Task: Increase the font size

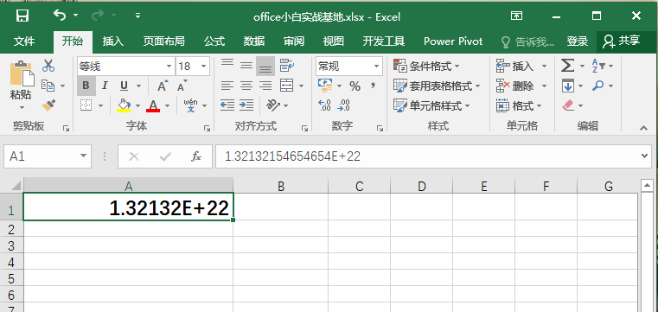Action: (163, 86)
